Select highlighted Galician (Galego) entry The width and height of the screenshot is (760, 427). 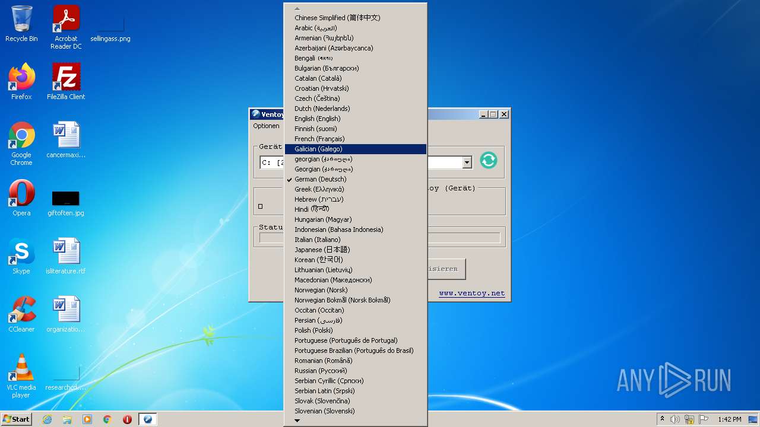click(356, 149)
